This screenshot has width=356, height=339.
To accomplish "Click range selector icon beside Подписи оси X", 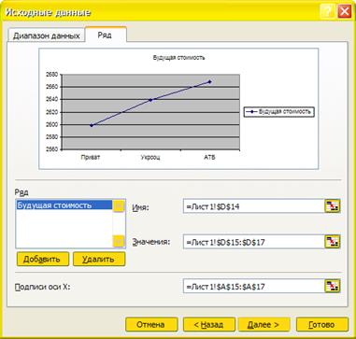I will click(x=332, y=286).
